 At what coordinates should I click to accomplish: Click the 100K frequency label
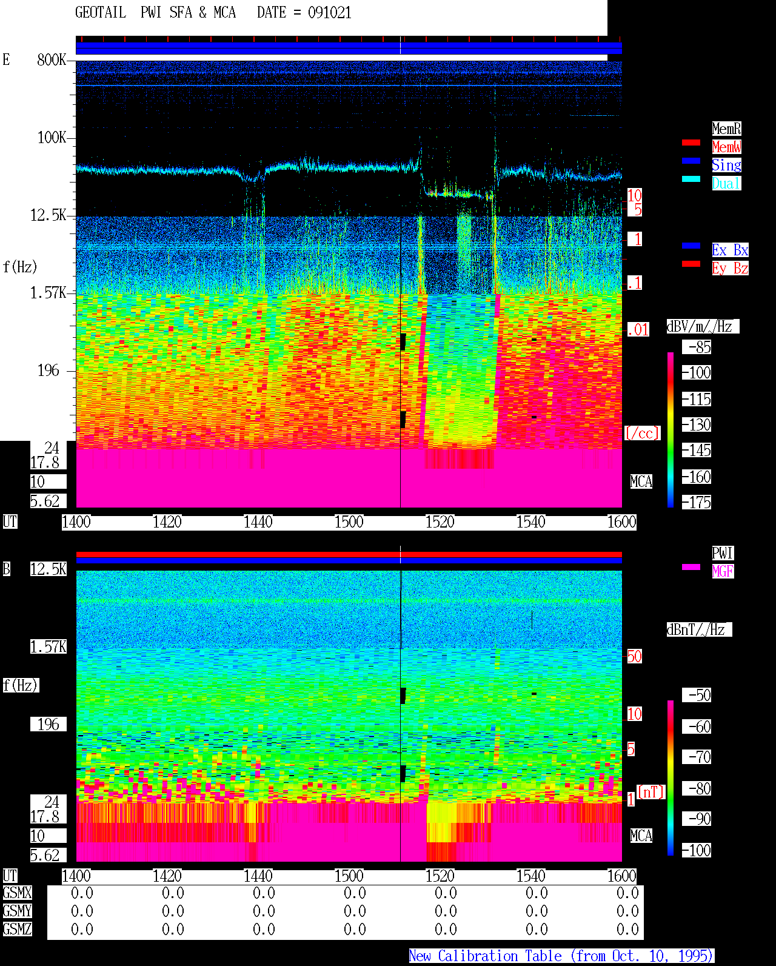[52, 137]
